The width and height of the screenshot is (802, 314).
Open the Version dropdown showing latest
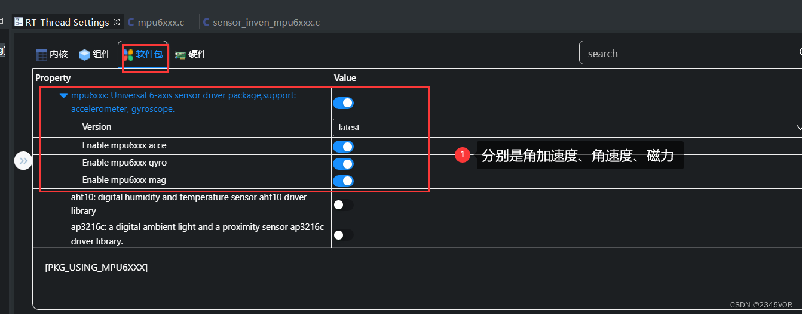[567, 128]
